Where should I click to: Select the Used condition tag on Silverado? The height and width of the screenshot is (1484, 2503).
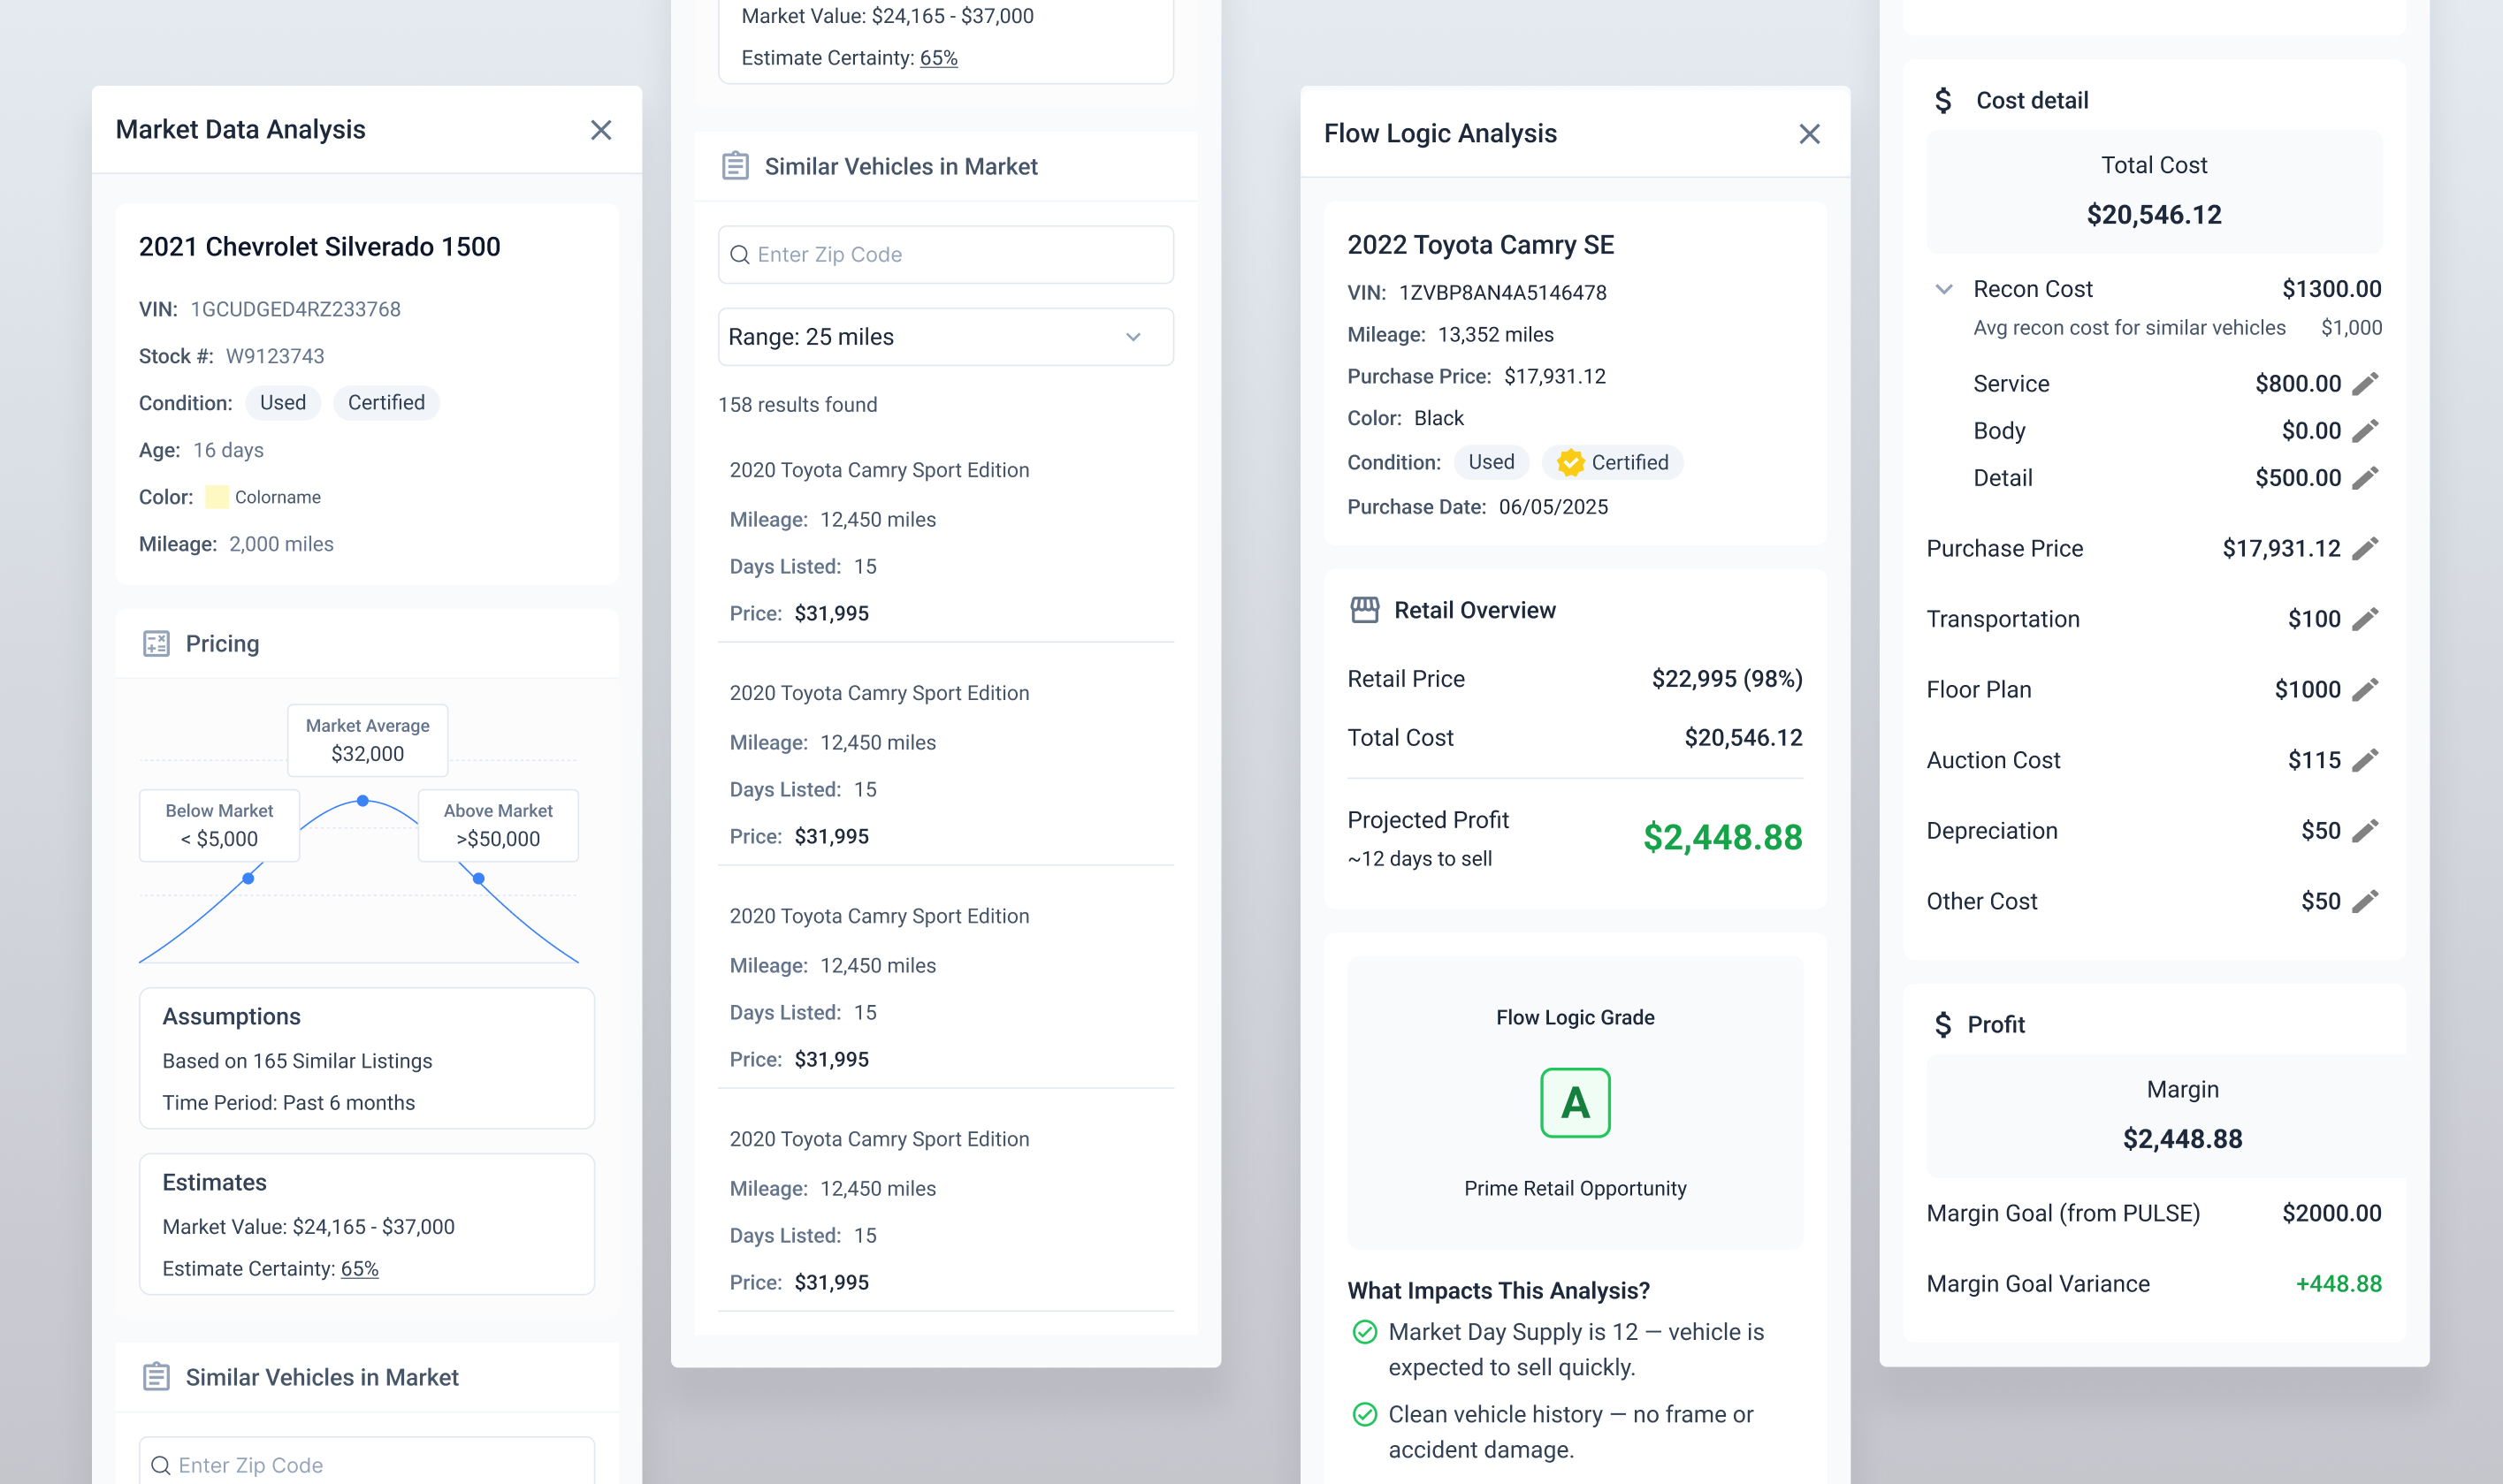click(282, 403)
